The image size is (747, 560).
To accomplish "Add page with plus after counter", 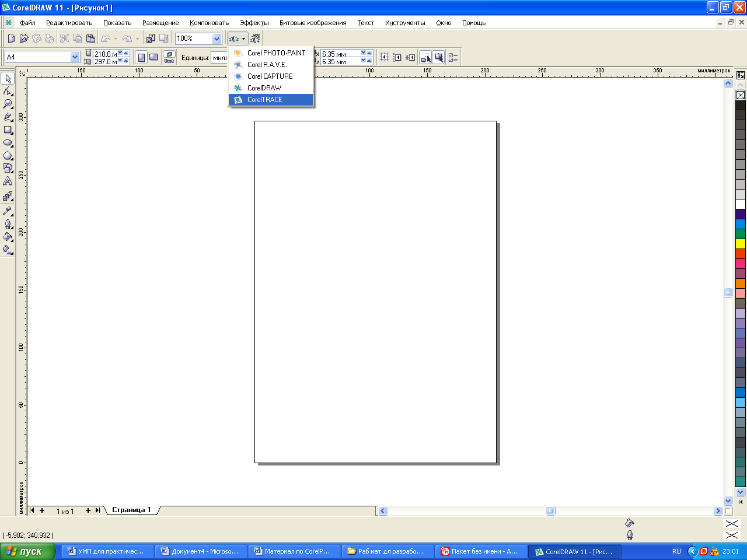I will click(88, 510).
